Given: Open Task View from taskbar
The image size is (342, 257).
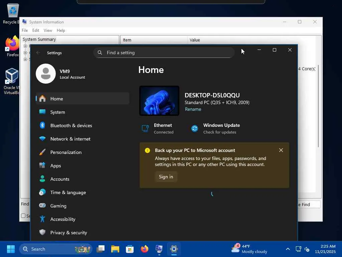Looking at the screenshot, I should [x=101, y=249].
